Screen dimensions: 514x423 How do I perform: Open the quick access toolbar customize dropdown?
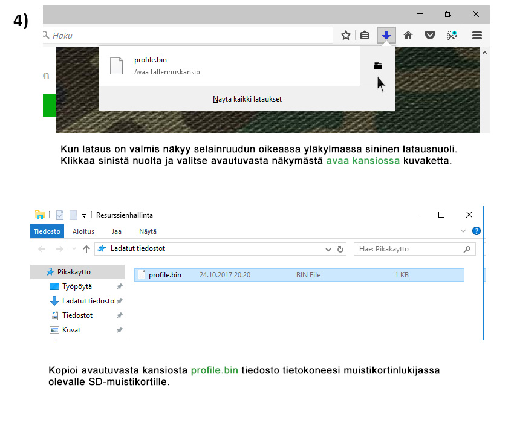[x=85, y=215]
